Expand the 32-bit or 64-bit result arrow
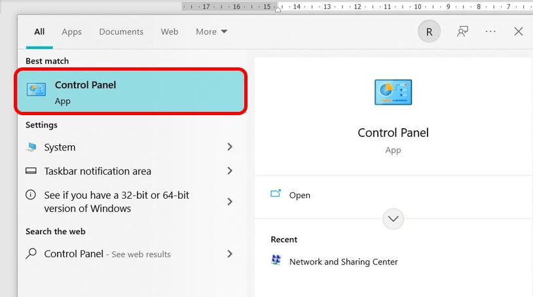This screenshot has height=297, width=533. click(230, 201)
